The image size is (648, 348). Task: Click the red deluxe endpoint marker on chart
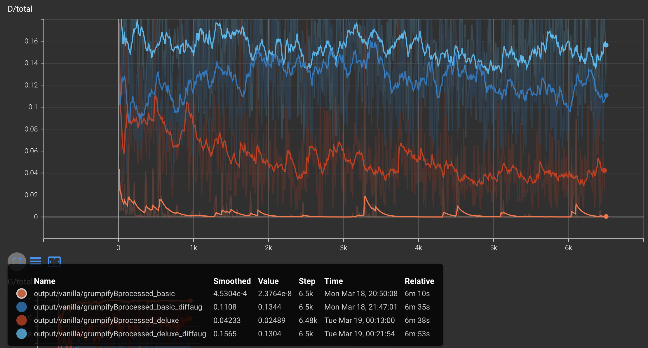pos(604,171)
